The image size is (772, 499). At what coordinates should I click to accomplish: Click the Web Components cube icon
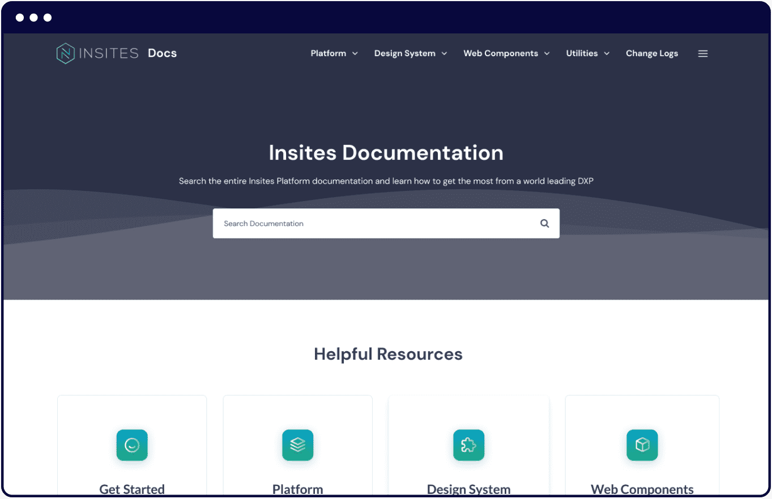coord(642,445)
